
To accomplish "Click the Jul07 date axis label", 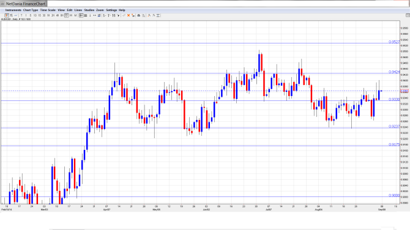I will tap(269, 210).
